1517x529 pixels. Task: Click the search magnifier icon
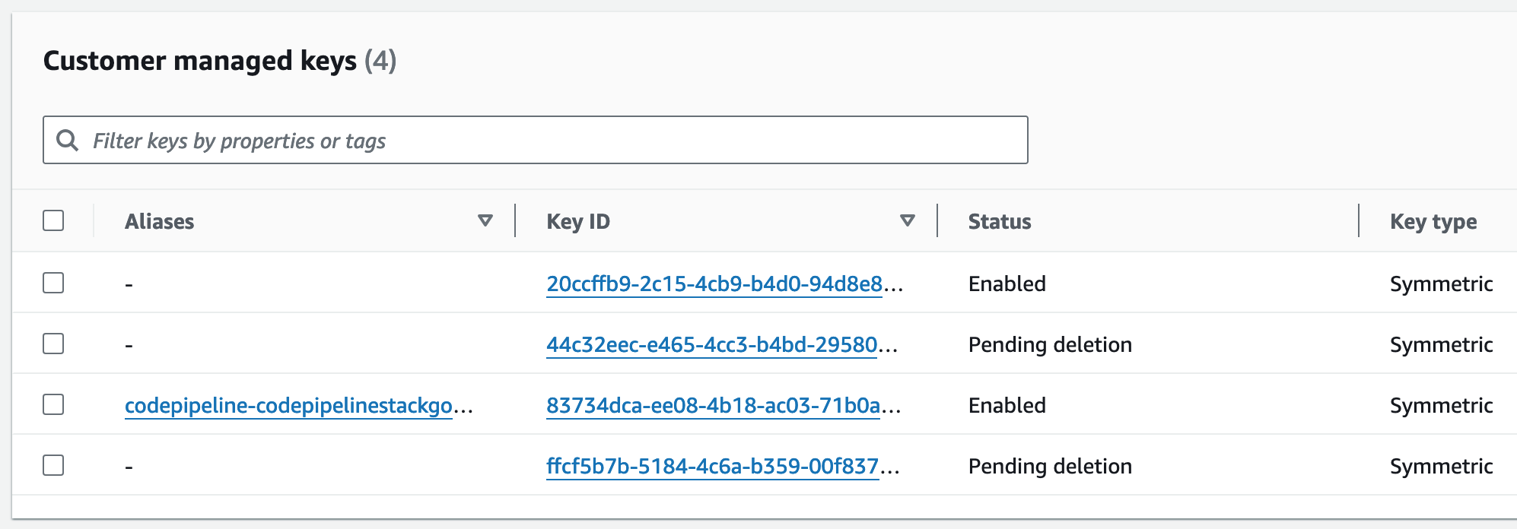[68, 140]
